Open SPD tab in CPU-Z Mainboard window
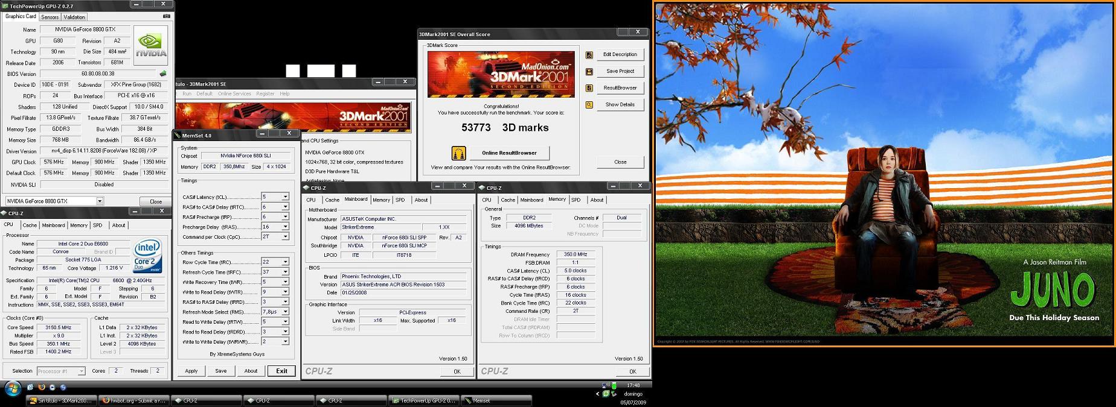The height and width of the screenshot is (407, 1116). coord(400,200)
